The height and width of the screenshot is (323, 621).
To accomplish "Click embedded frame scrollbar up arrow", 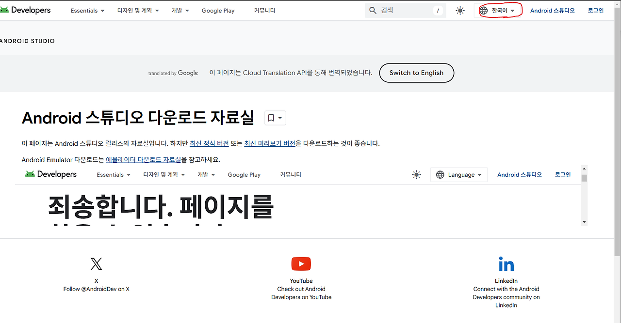I will click(584, 169).
